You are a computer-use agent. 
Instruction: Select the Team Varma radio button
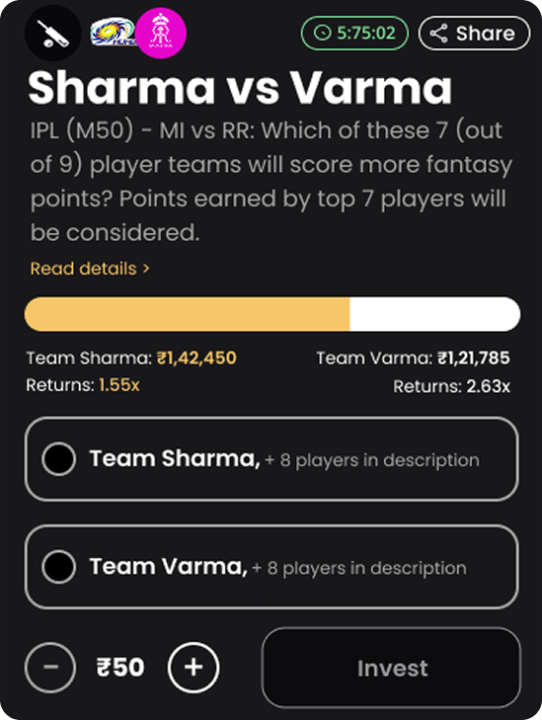point(59,567)
